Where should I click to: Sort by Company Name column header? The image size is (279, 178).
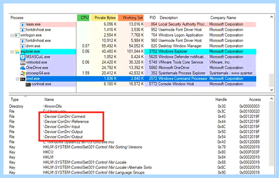coord(223,18)
